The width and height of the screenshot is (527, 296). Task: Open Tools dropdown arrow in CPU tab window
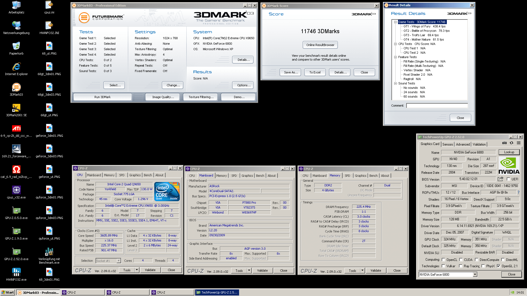[137, 270]
